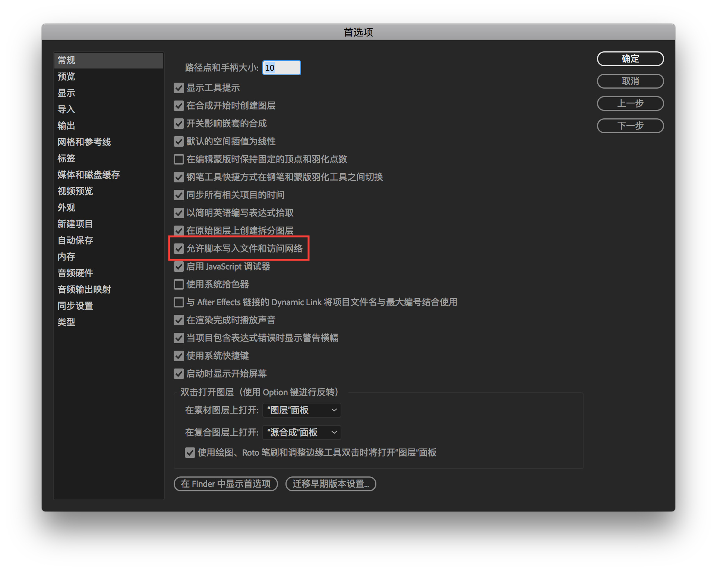Open 媒体和磁盘缓存 category
Image resolution: width=717 pixels, height=571 pixels.
(89, 175)
